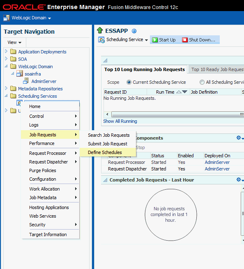Collapse the Scheduling Services tree node
244x269 pixels.
click(6, 96)
